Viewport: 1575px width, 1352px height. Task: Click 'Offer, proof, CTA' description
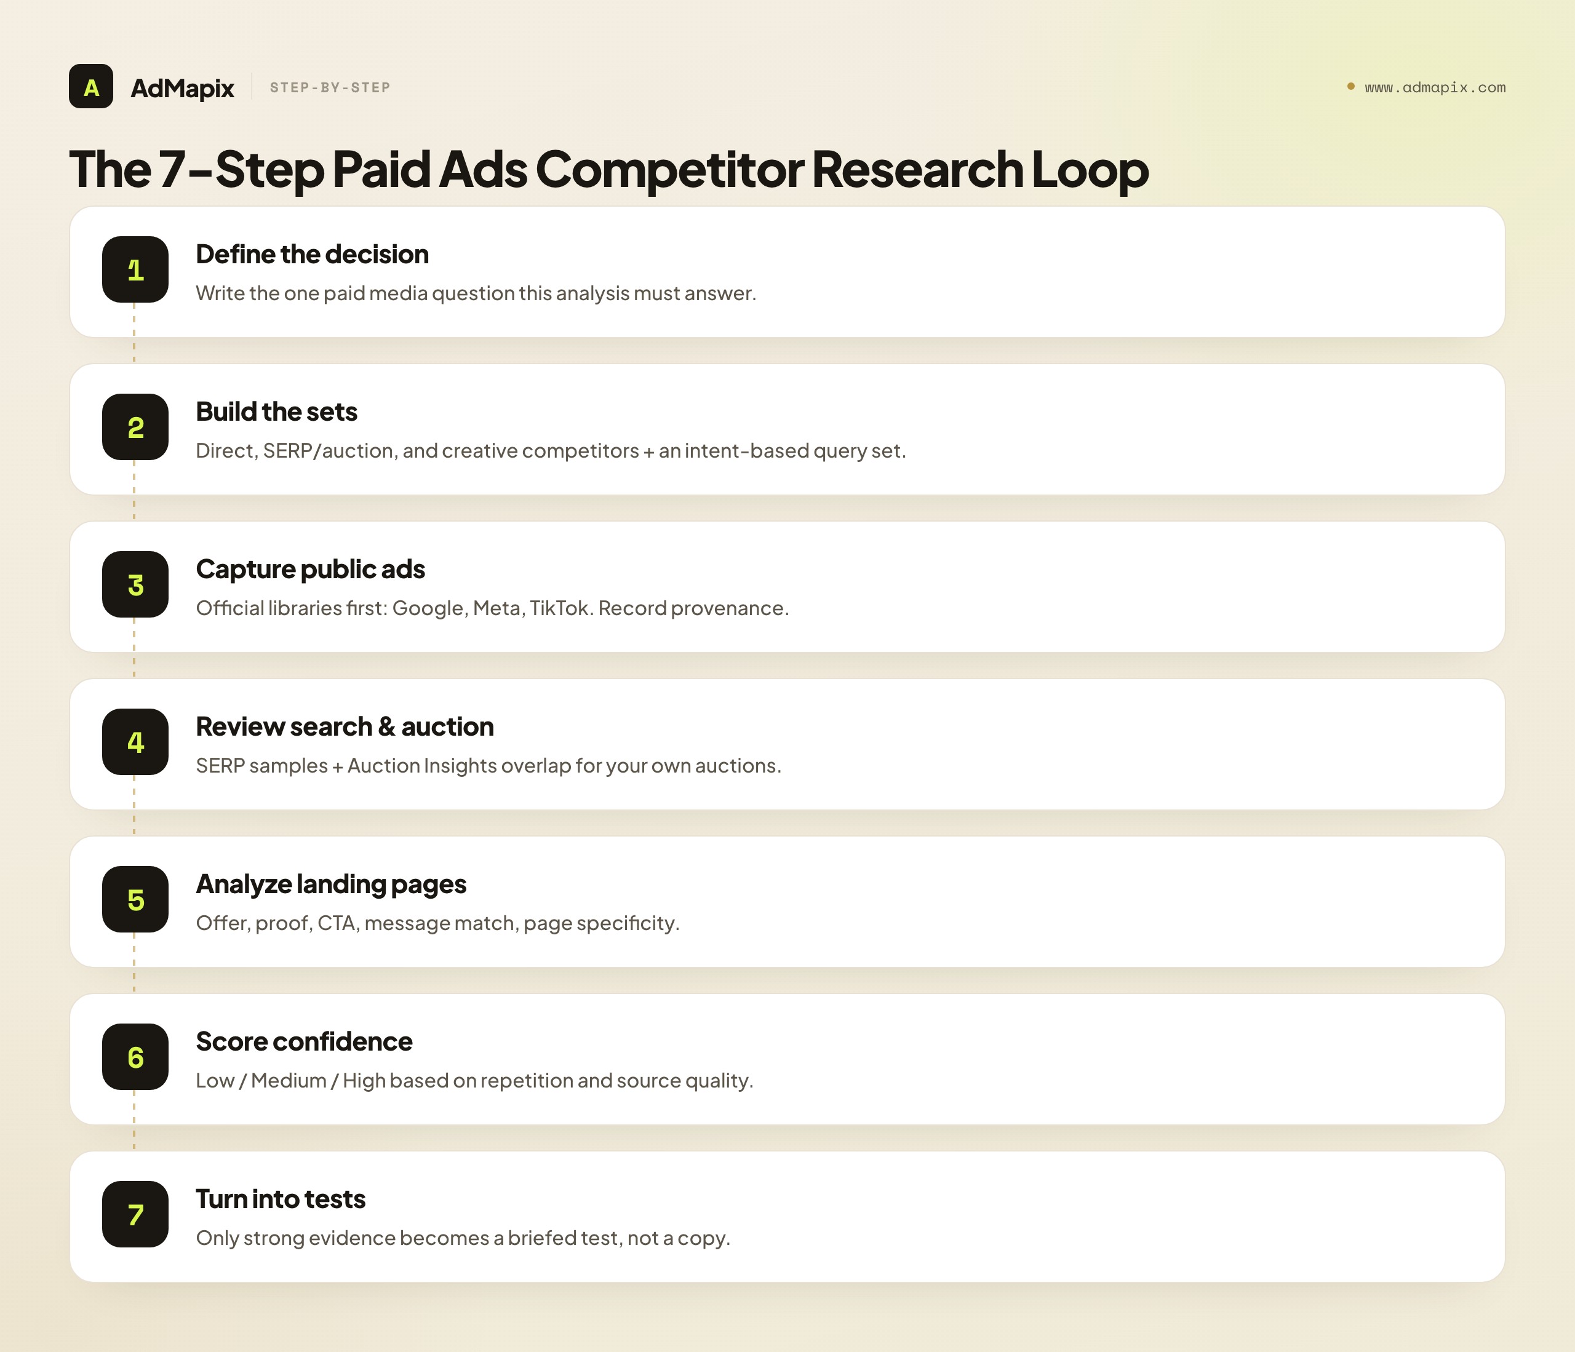(x=438, y=923)
